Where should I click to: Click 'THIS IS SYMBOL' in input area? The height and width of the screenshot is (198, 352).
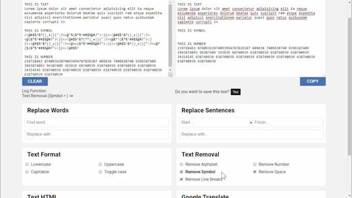tap(38, 31)
